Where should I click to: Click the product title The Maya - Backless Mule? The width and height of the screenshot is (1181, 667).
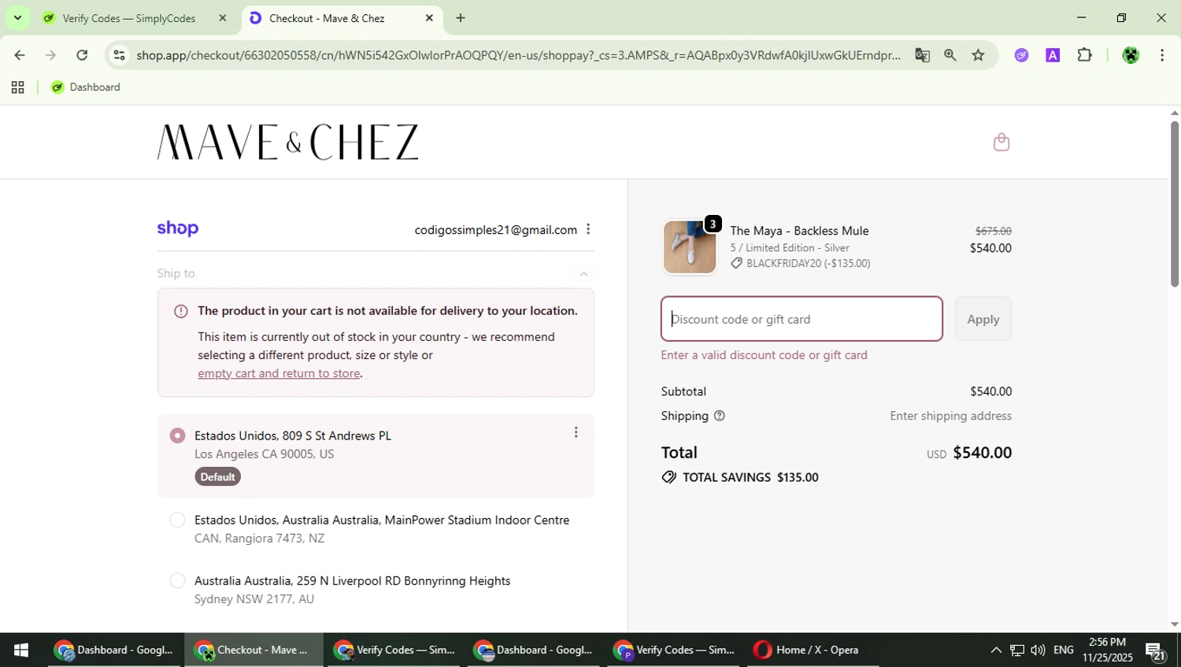click(x=799, y=231)
